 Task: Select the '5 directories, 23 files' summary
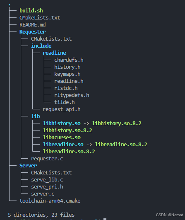pyautogui.click(x=41, y=215)
